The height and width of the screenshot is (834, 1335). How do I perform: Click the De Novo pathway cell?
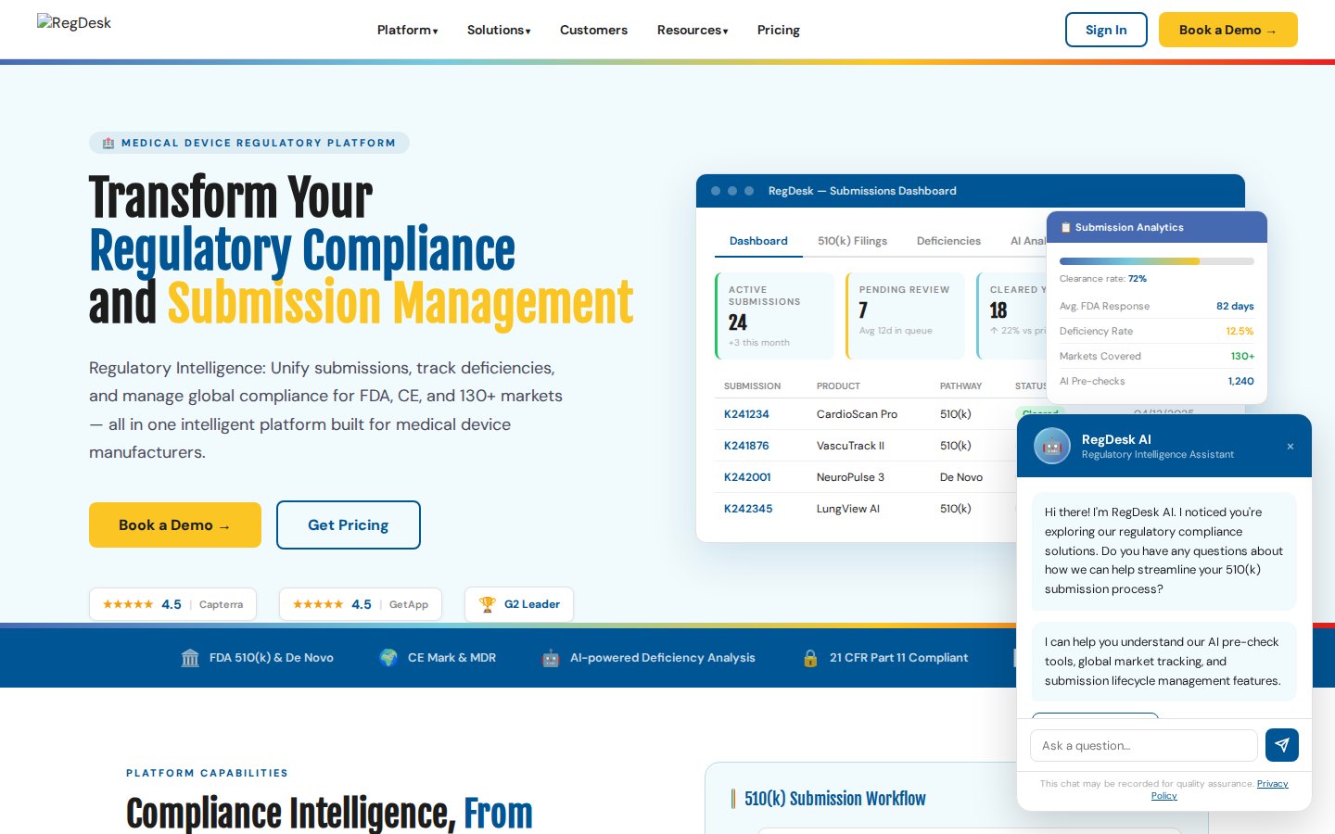[960, 477]
